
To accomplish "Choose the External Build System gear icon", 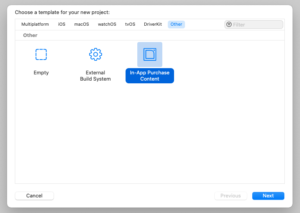I will pyautogui.click(x=95, y=55).
